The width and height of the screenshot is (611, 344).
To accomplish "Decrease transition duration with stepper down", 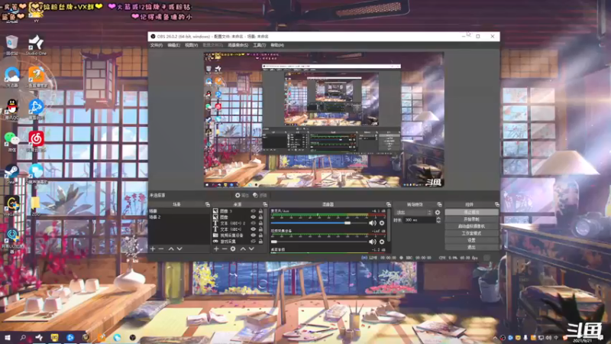I will (x=438, y=222).
